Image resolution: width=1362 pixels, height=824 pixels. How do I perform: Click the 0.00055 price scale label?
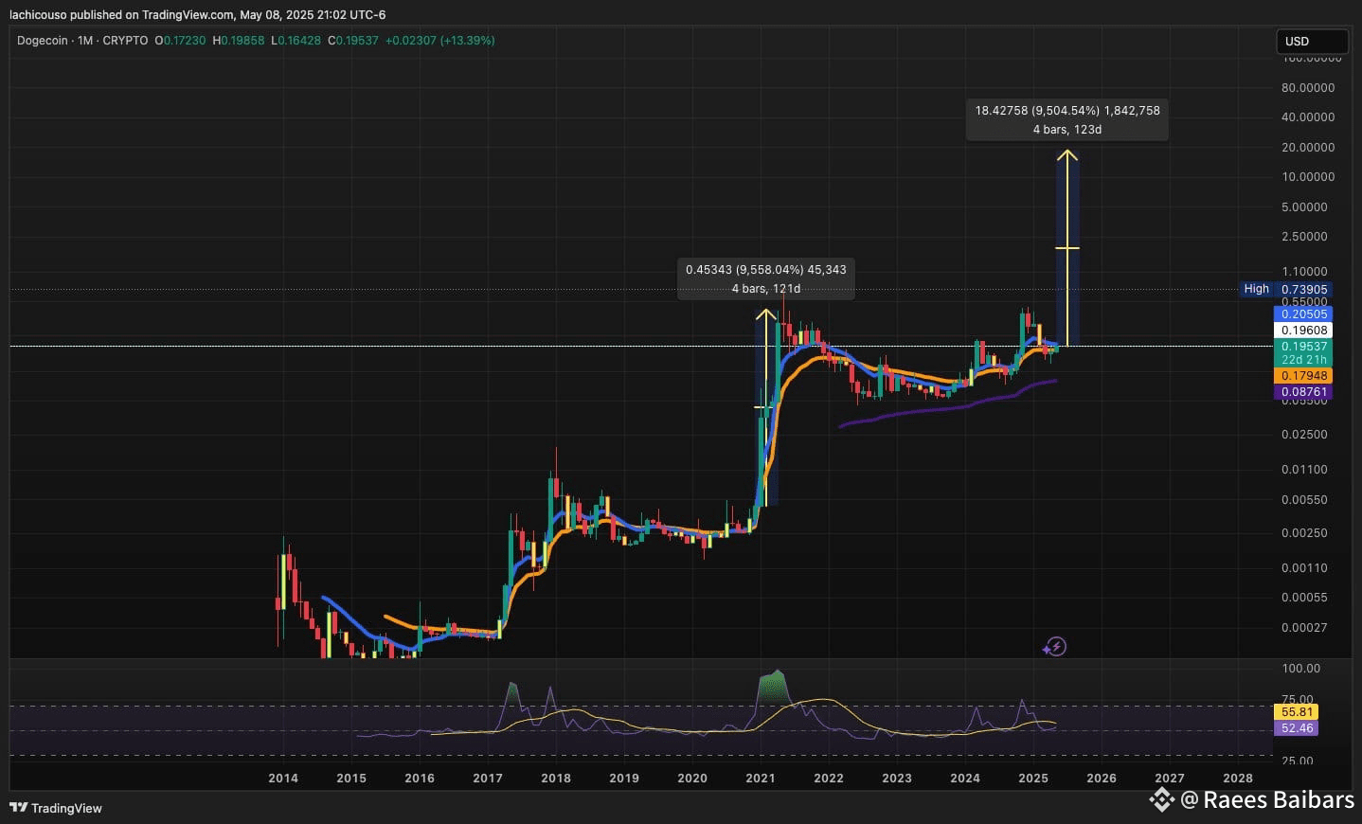pos(1304,598)
